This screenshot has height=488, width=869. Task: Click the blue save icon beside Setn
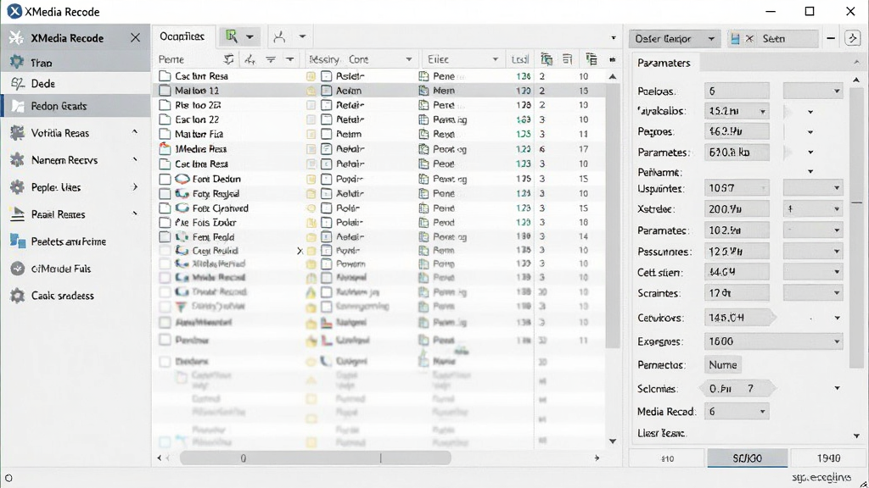(x=735, y=39)
